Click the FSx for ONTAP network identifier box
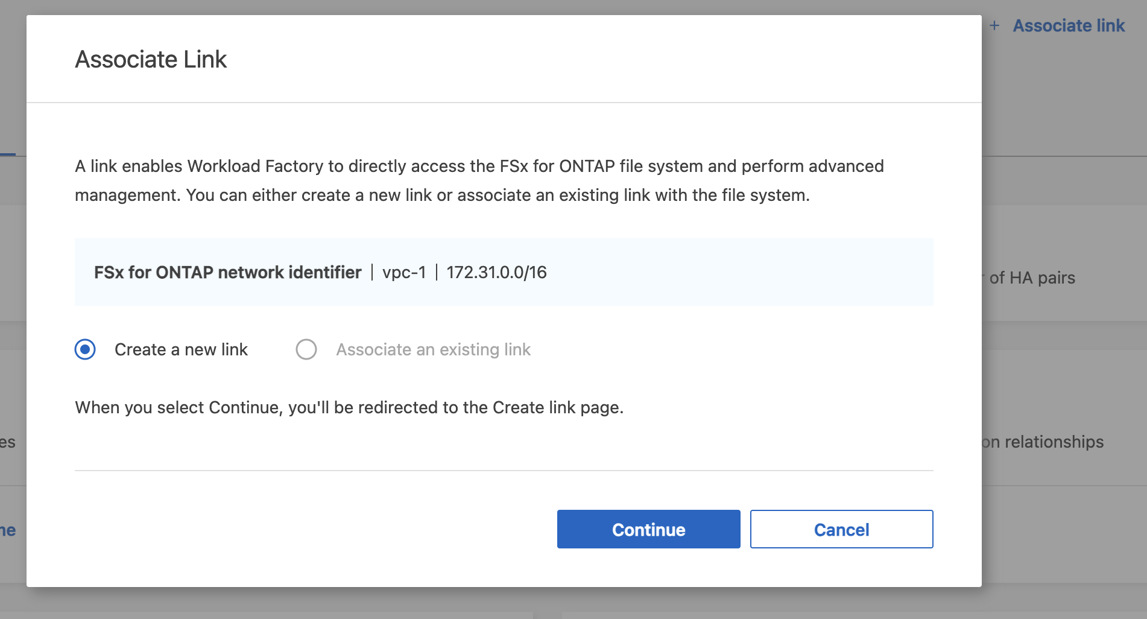Viewport: 1147px width, 619px height. 504,272
